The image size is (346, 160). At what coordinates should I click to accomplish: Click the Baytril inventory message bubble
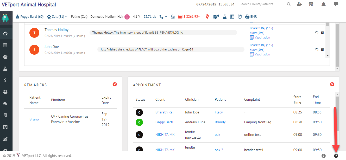tap(163, 33)
